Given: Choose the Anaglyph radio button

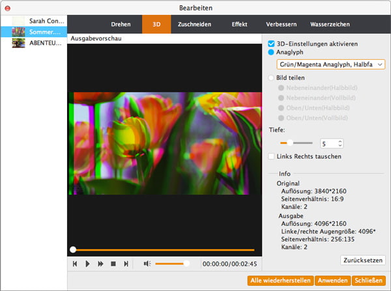Looking at the screenshot, I should (272, 53).
